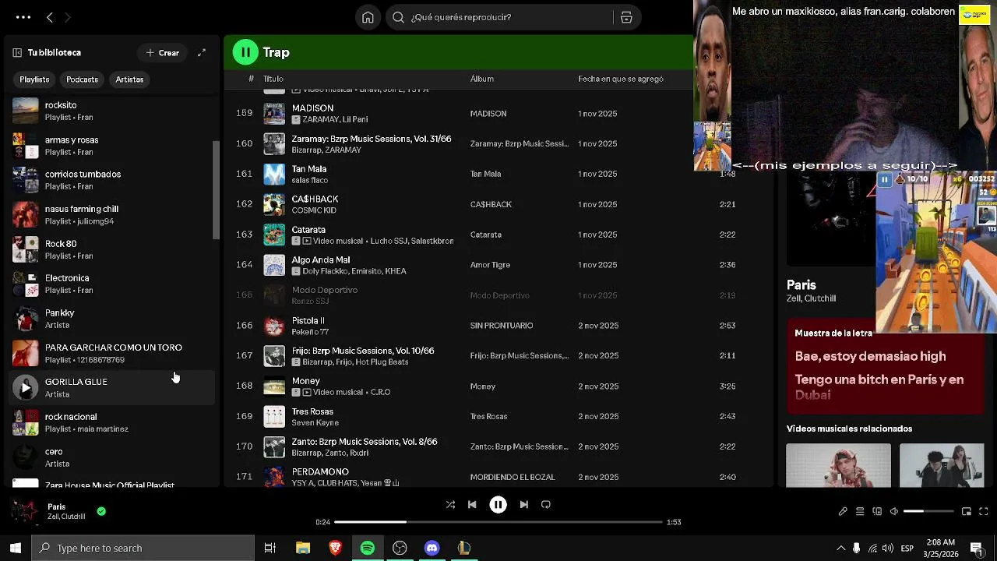Viewport: 997px width, 561px height.
Task: Open Pankky artist in library
Action: (112, 319)
